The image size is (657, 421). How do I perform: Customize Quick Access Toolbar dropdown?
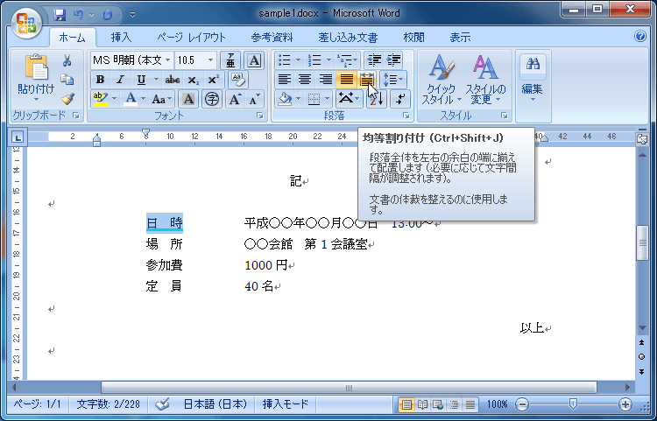[132, 15]
